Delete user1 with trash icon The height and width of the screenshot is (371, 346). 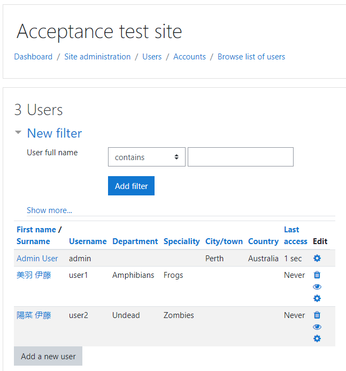(x=317, y=275)
